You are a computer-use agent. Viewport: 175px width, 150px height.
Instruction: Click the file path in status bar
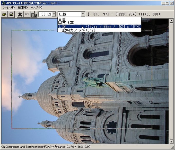pos(46,147)
